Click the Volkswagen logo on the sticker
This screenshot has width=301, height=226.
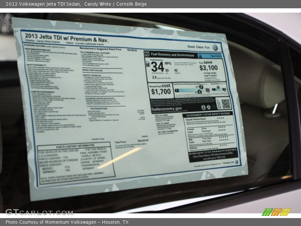pyautogui.click(x=215, y=47)
